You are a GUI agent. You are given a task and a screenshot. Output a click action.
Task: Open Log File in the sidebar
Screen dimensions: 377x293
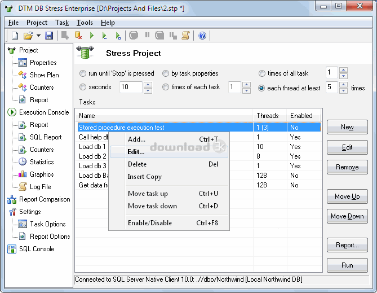click(39, 187)
